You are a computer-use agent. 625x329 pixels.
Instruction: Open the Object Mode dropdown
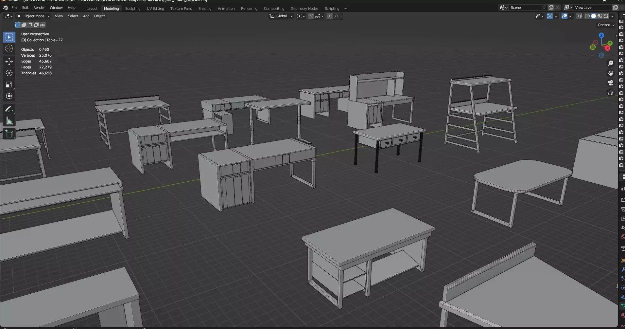33,16
